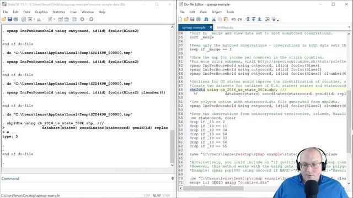Click the NUM indicator in the status bar
353x198 pixels.
(x=157, y=196)
